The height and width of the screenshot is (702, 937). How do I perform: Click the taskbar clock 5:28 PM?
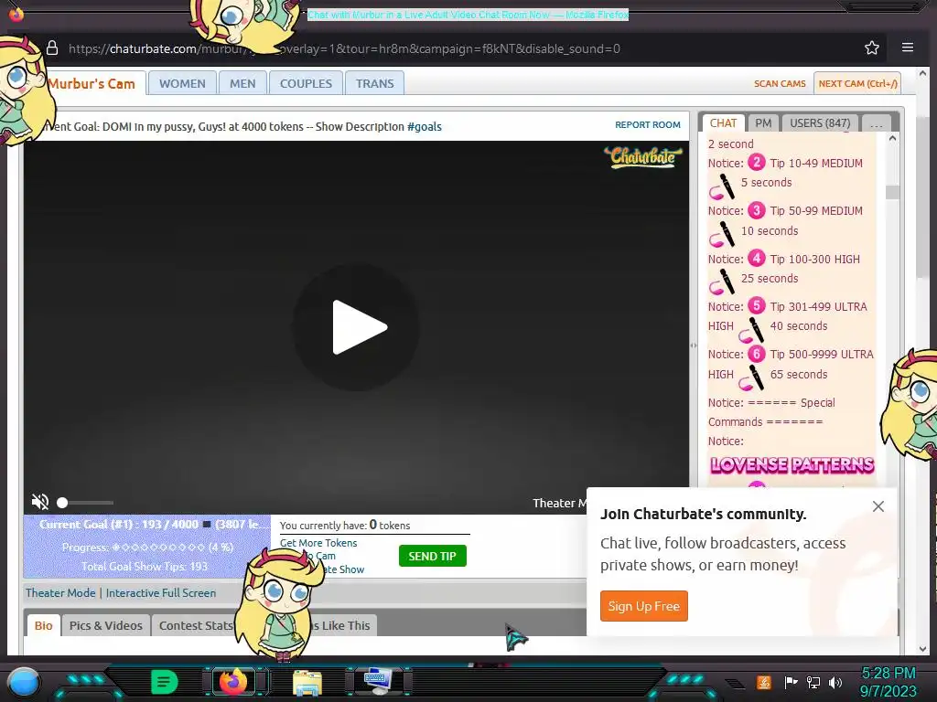pyautogui.click(x=888, y=674)
